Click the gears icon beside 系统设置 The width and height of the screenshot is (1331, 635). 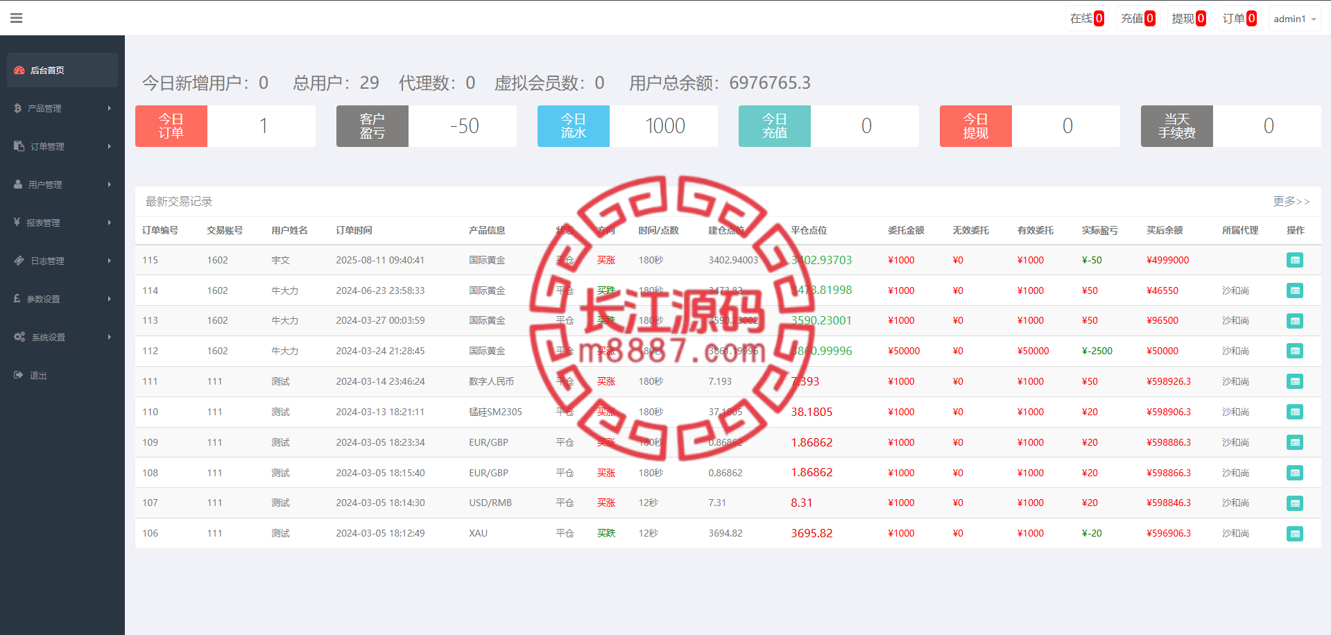pyautogui.click(x=19, y=337)
